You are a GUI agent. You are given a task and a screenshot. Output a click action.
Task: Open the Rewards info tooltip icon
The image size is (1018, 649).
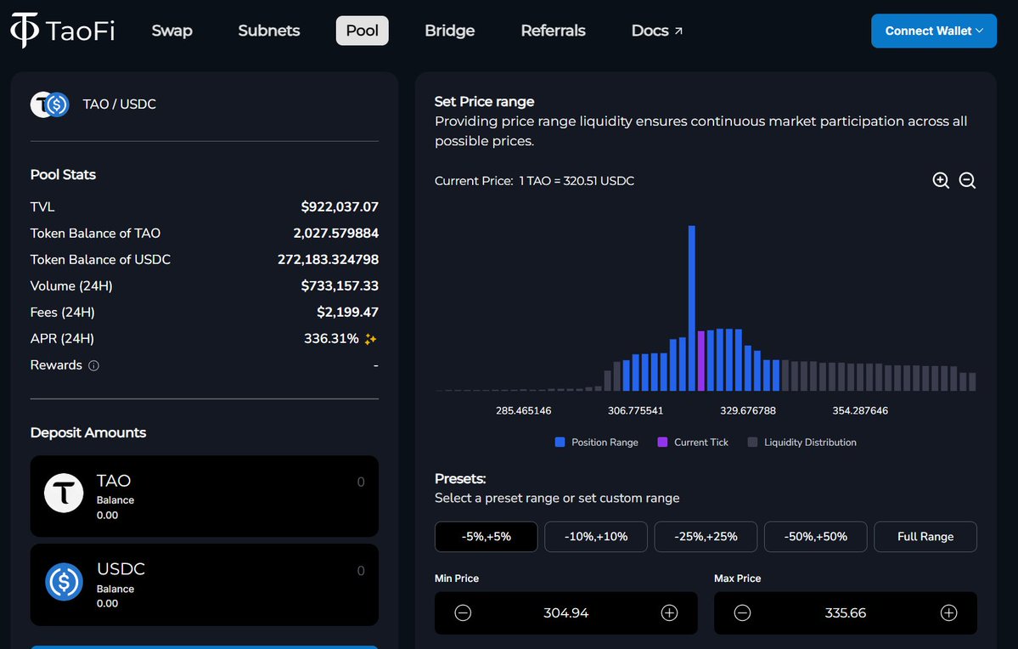point(93,366)
